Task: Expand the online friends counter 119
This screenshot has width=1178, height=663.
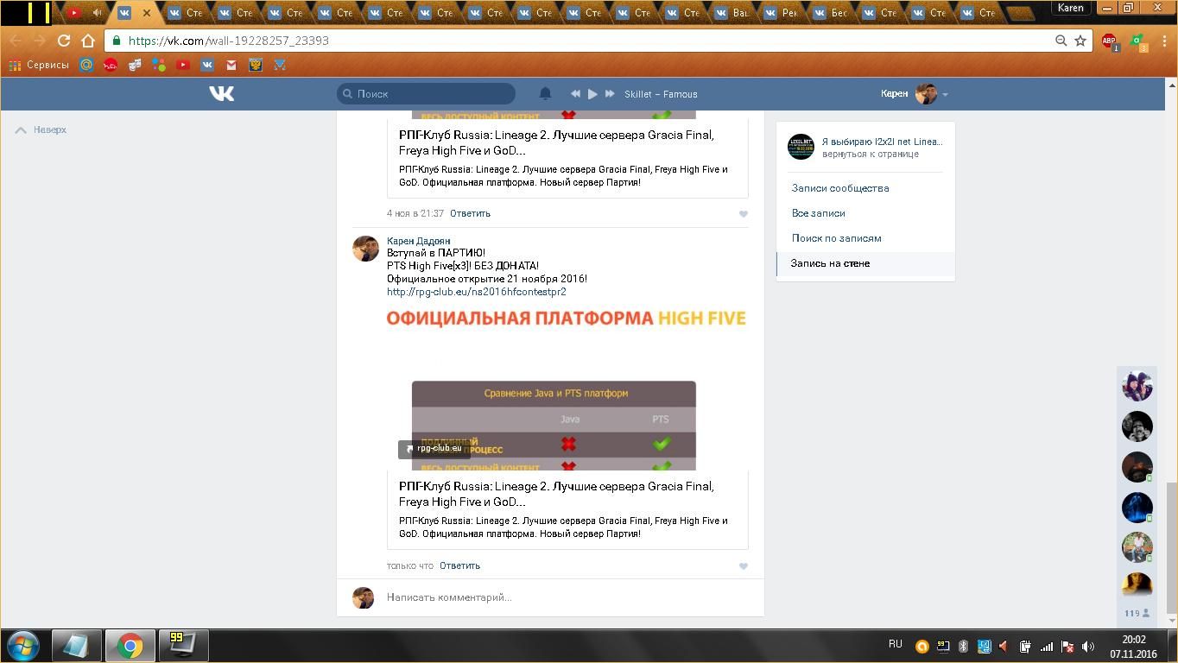Action: point(1137,613)
